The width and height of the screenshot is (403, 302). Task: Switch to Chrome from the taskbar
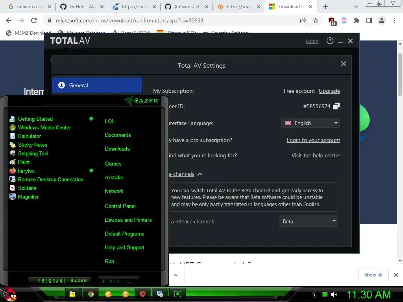[x=91, y=294]
